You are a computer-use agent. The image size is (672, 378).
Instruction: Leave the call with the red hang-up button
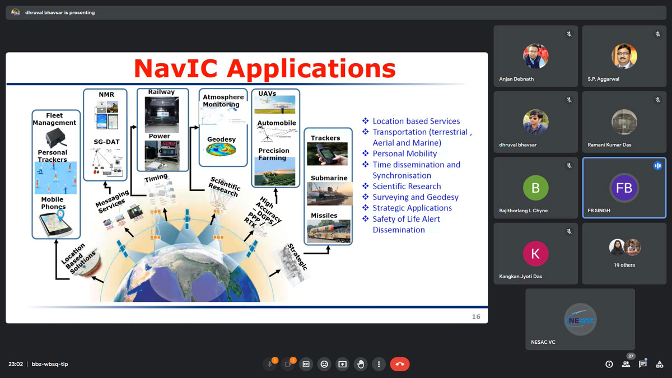400,364
